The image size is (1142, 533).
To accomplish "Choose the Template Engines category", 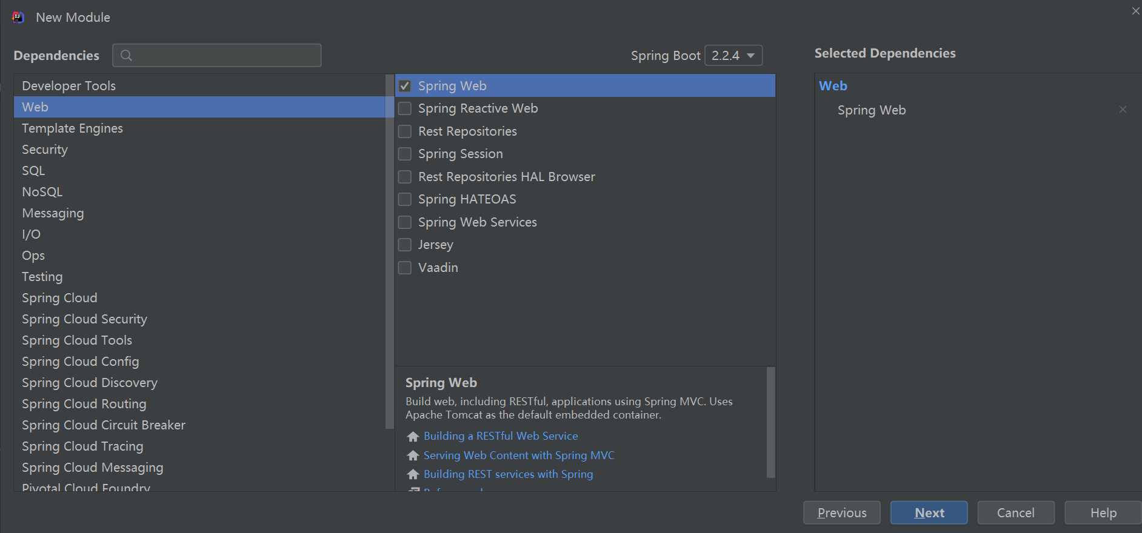I will click(199, 128).
